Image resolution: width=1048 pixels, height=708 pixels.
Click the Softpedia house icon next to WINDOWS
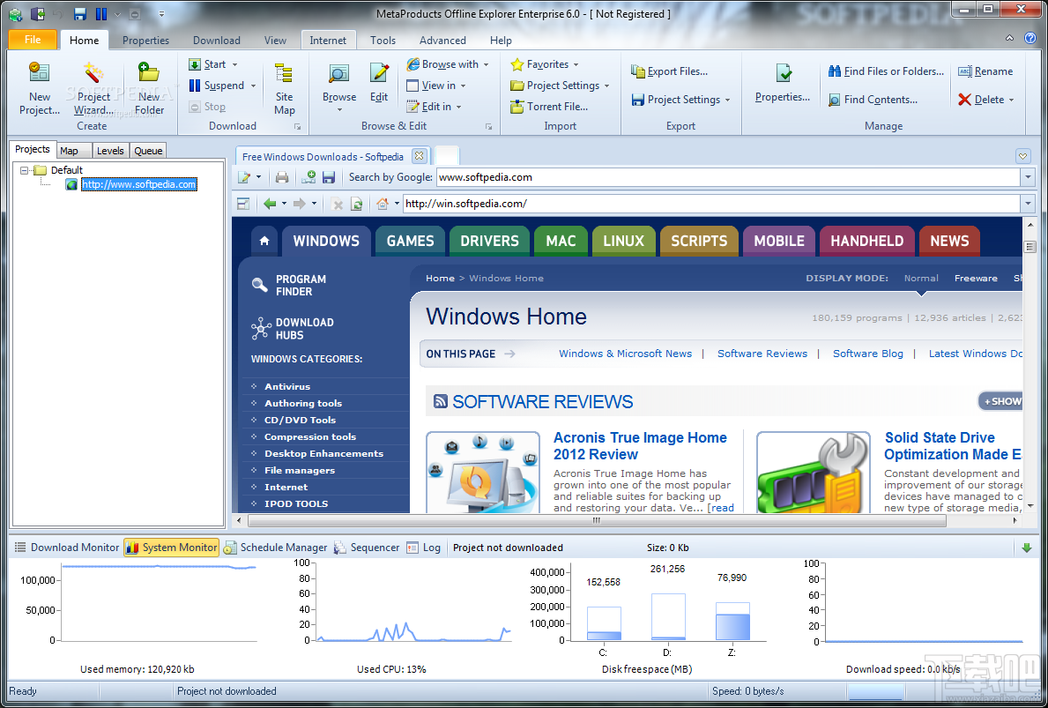tap(264, 241)
